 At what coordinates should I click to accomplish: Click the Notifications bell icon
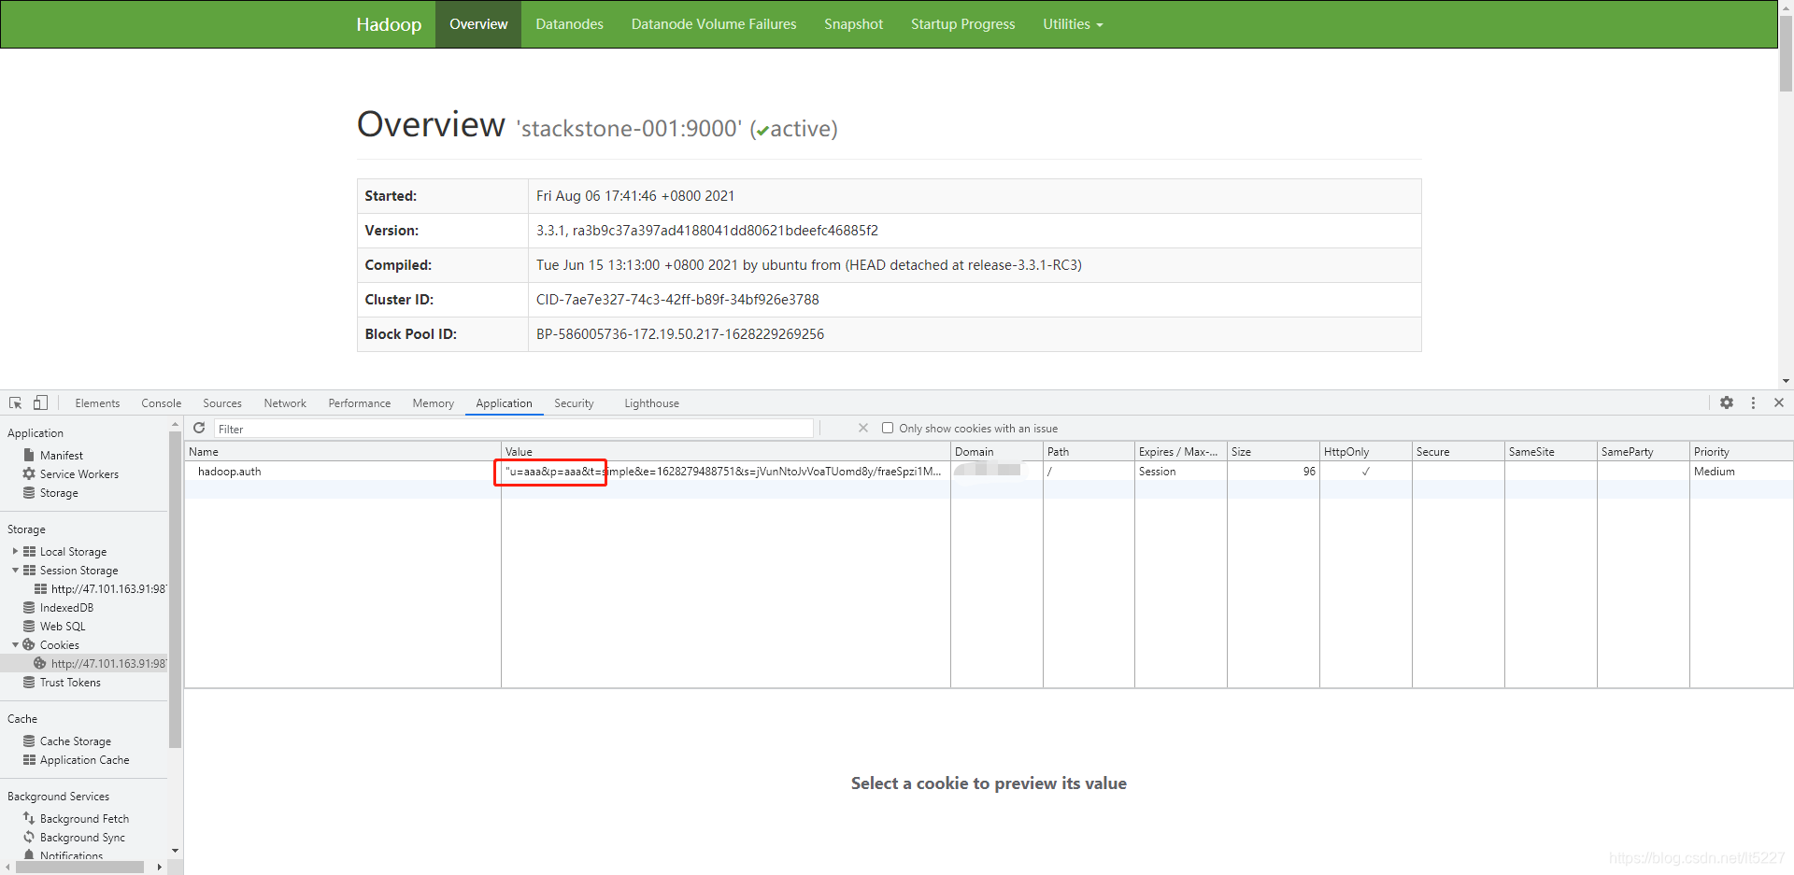pos(29,854)
